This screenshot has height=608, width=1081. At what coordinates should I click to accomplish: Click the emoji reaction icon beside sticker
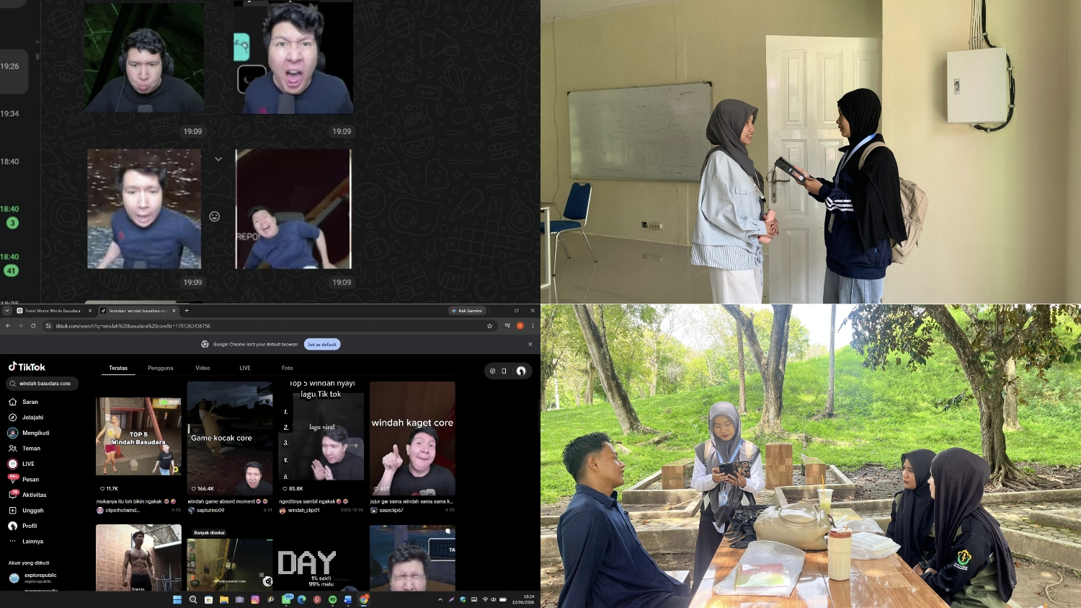(x=215, y=216)
